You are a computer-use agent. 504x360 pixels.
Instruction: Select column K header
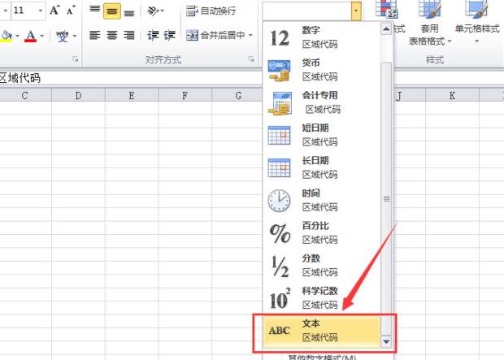[452, 95]
